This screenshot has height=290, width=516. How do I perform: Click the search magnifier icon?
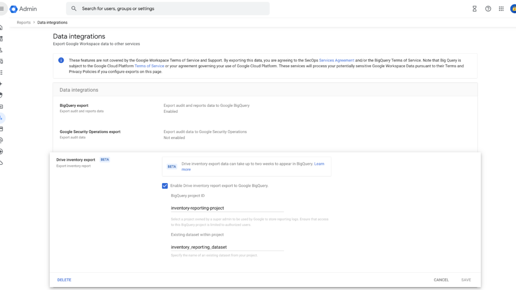click(74, 8)
